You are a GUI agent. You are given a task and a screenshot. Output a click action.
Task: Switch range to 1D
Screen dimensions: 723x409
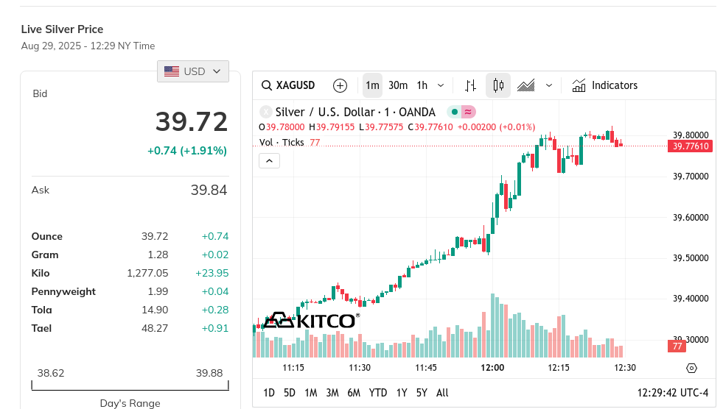tap(269, 393)
